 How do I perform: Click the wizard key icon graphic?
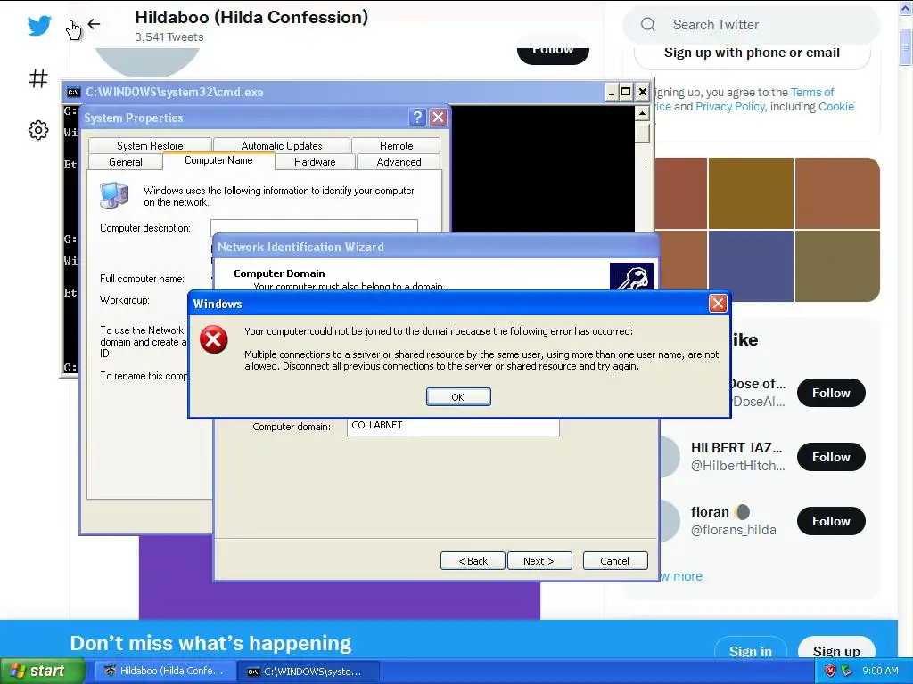pos(631,276)
